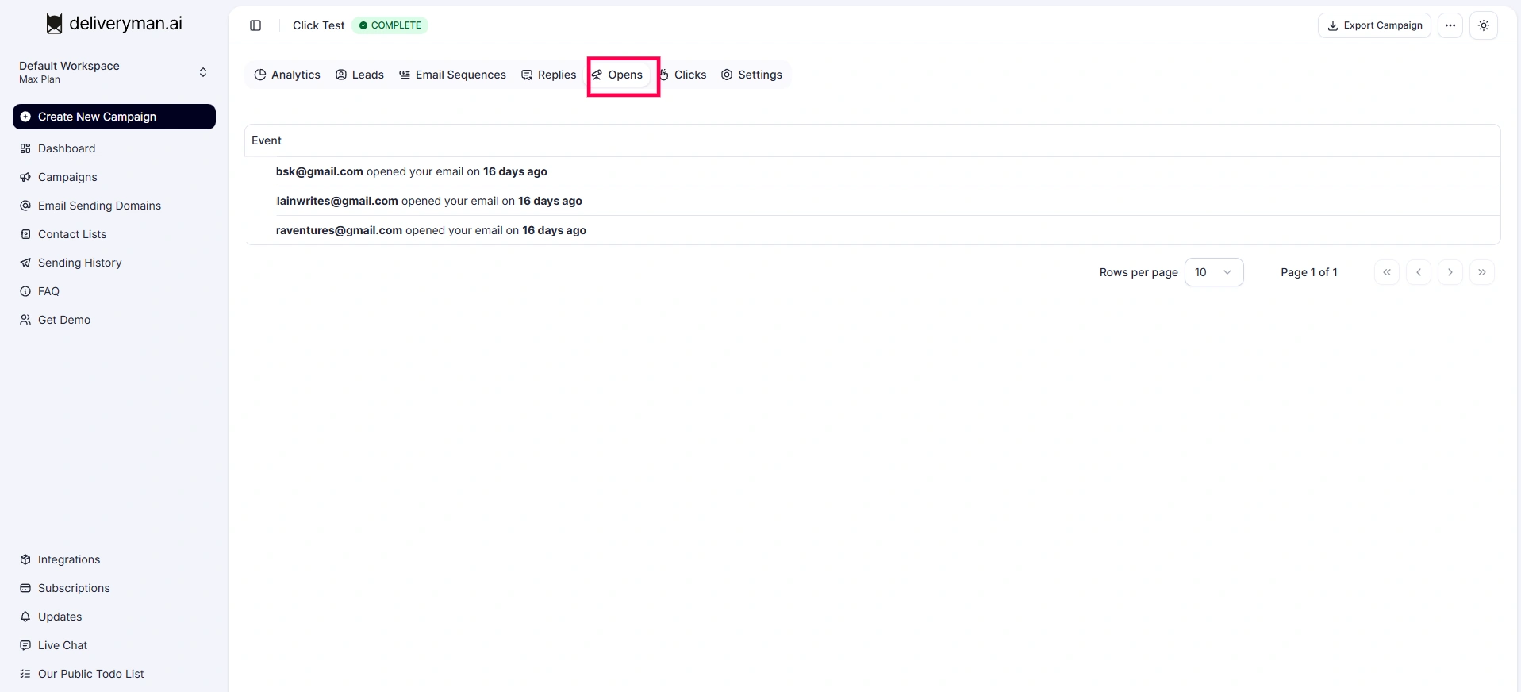Viewport: 1521px width, 692px height.
Task: Switch to the Clicks tab
Action: click(x=682, y=75)
